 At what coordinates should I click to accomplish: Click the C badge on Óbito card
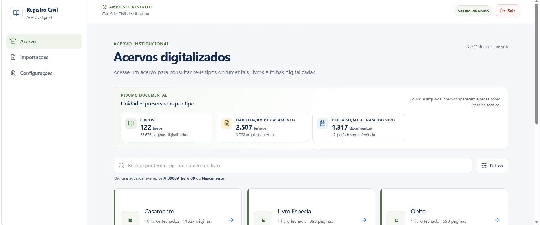(x=396, y=218)
